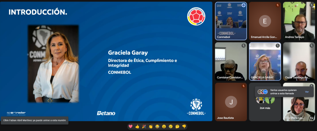
Task: Click the 'Oscar Santiago Ra...' name label
Action: pyautogui.click(x=297, y=77)
